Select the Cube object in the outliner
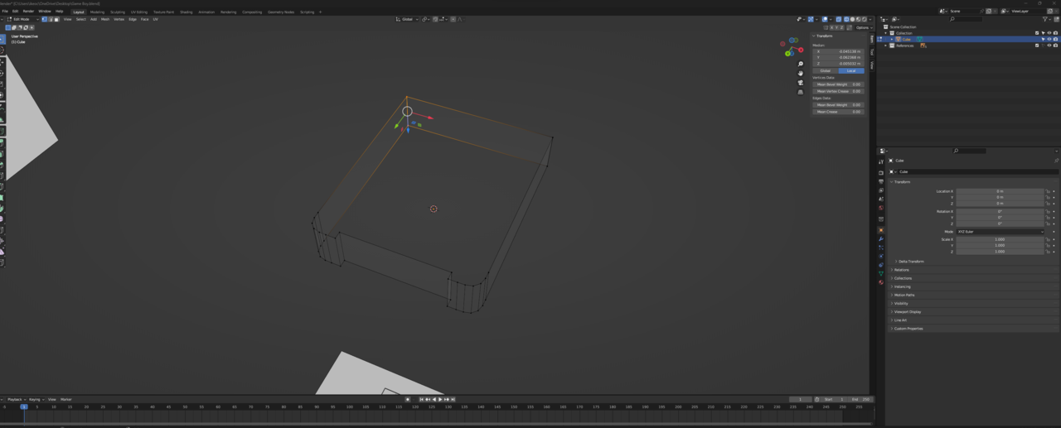 point(906,40)
